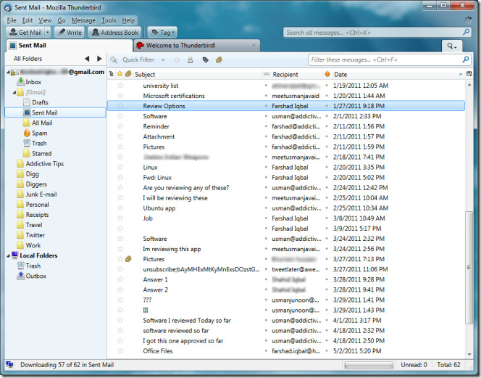Open the Tools menu
Image resolution: width=481 pixels, height=378 pixels.
click(109, 20)
